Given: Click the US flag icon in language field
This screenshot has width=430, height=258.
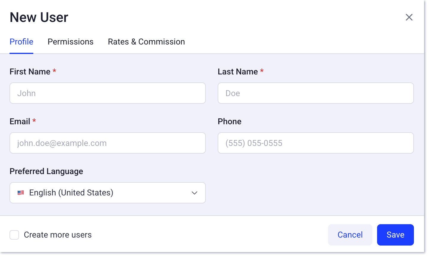Looking at the screenshot, I should [21, 193].
